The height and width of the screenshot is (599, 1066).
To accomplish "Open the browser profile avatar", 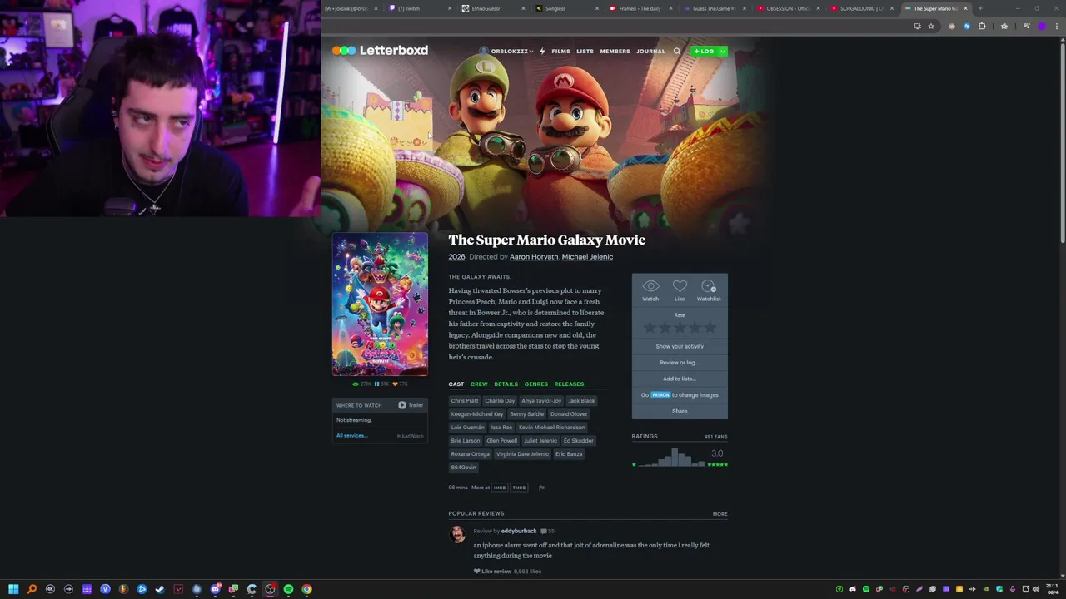I will [x=1042, y=26].
